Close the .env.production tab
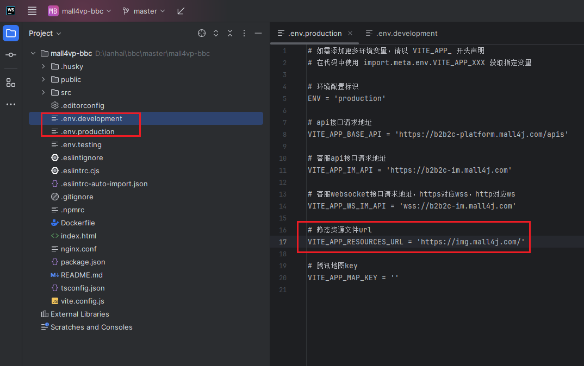Screen dimensions: 584x366 point(350,33)
